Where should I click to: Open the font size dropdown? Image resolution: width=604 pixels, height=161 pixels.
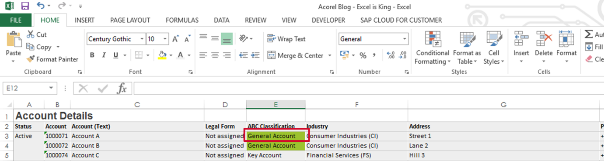pos(164,39)
